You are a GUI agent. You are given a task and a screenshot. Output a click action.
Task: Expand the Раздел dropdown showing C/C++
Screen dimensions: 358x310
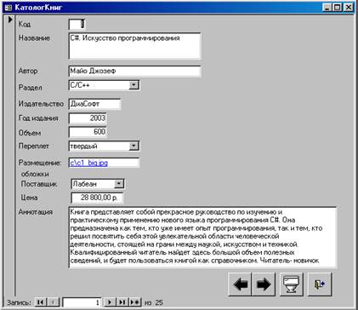tap(134, 85)
